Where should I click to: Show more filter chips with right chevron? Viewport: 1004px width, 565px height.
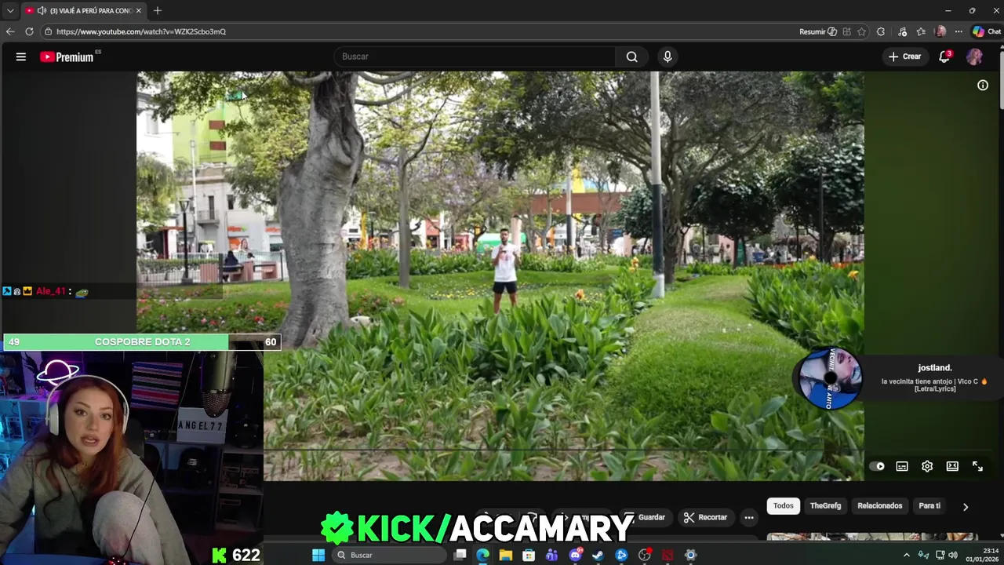pos(966,507)
